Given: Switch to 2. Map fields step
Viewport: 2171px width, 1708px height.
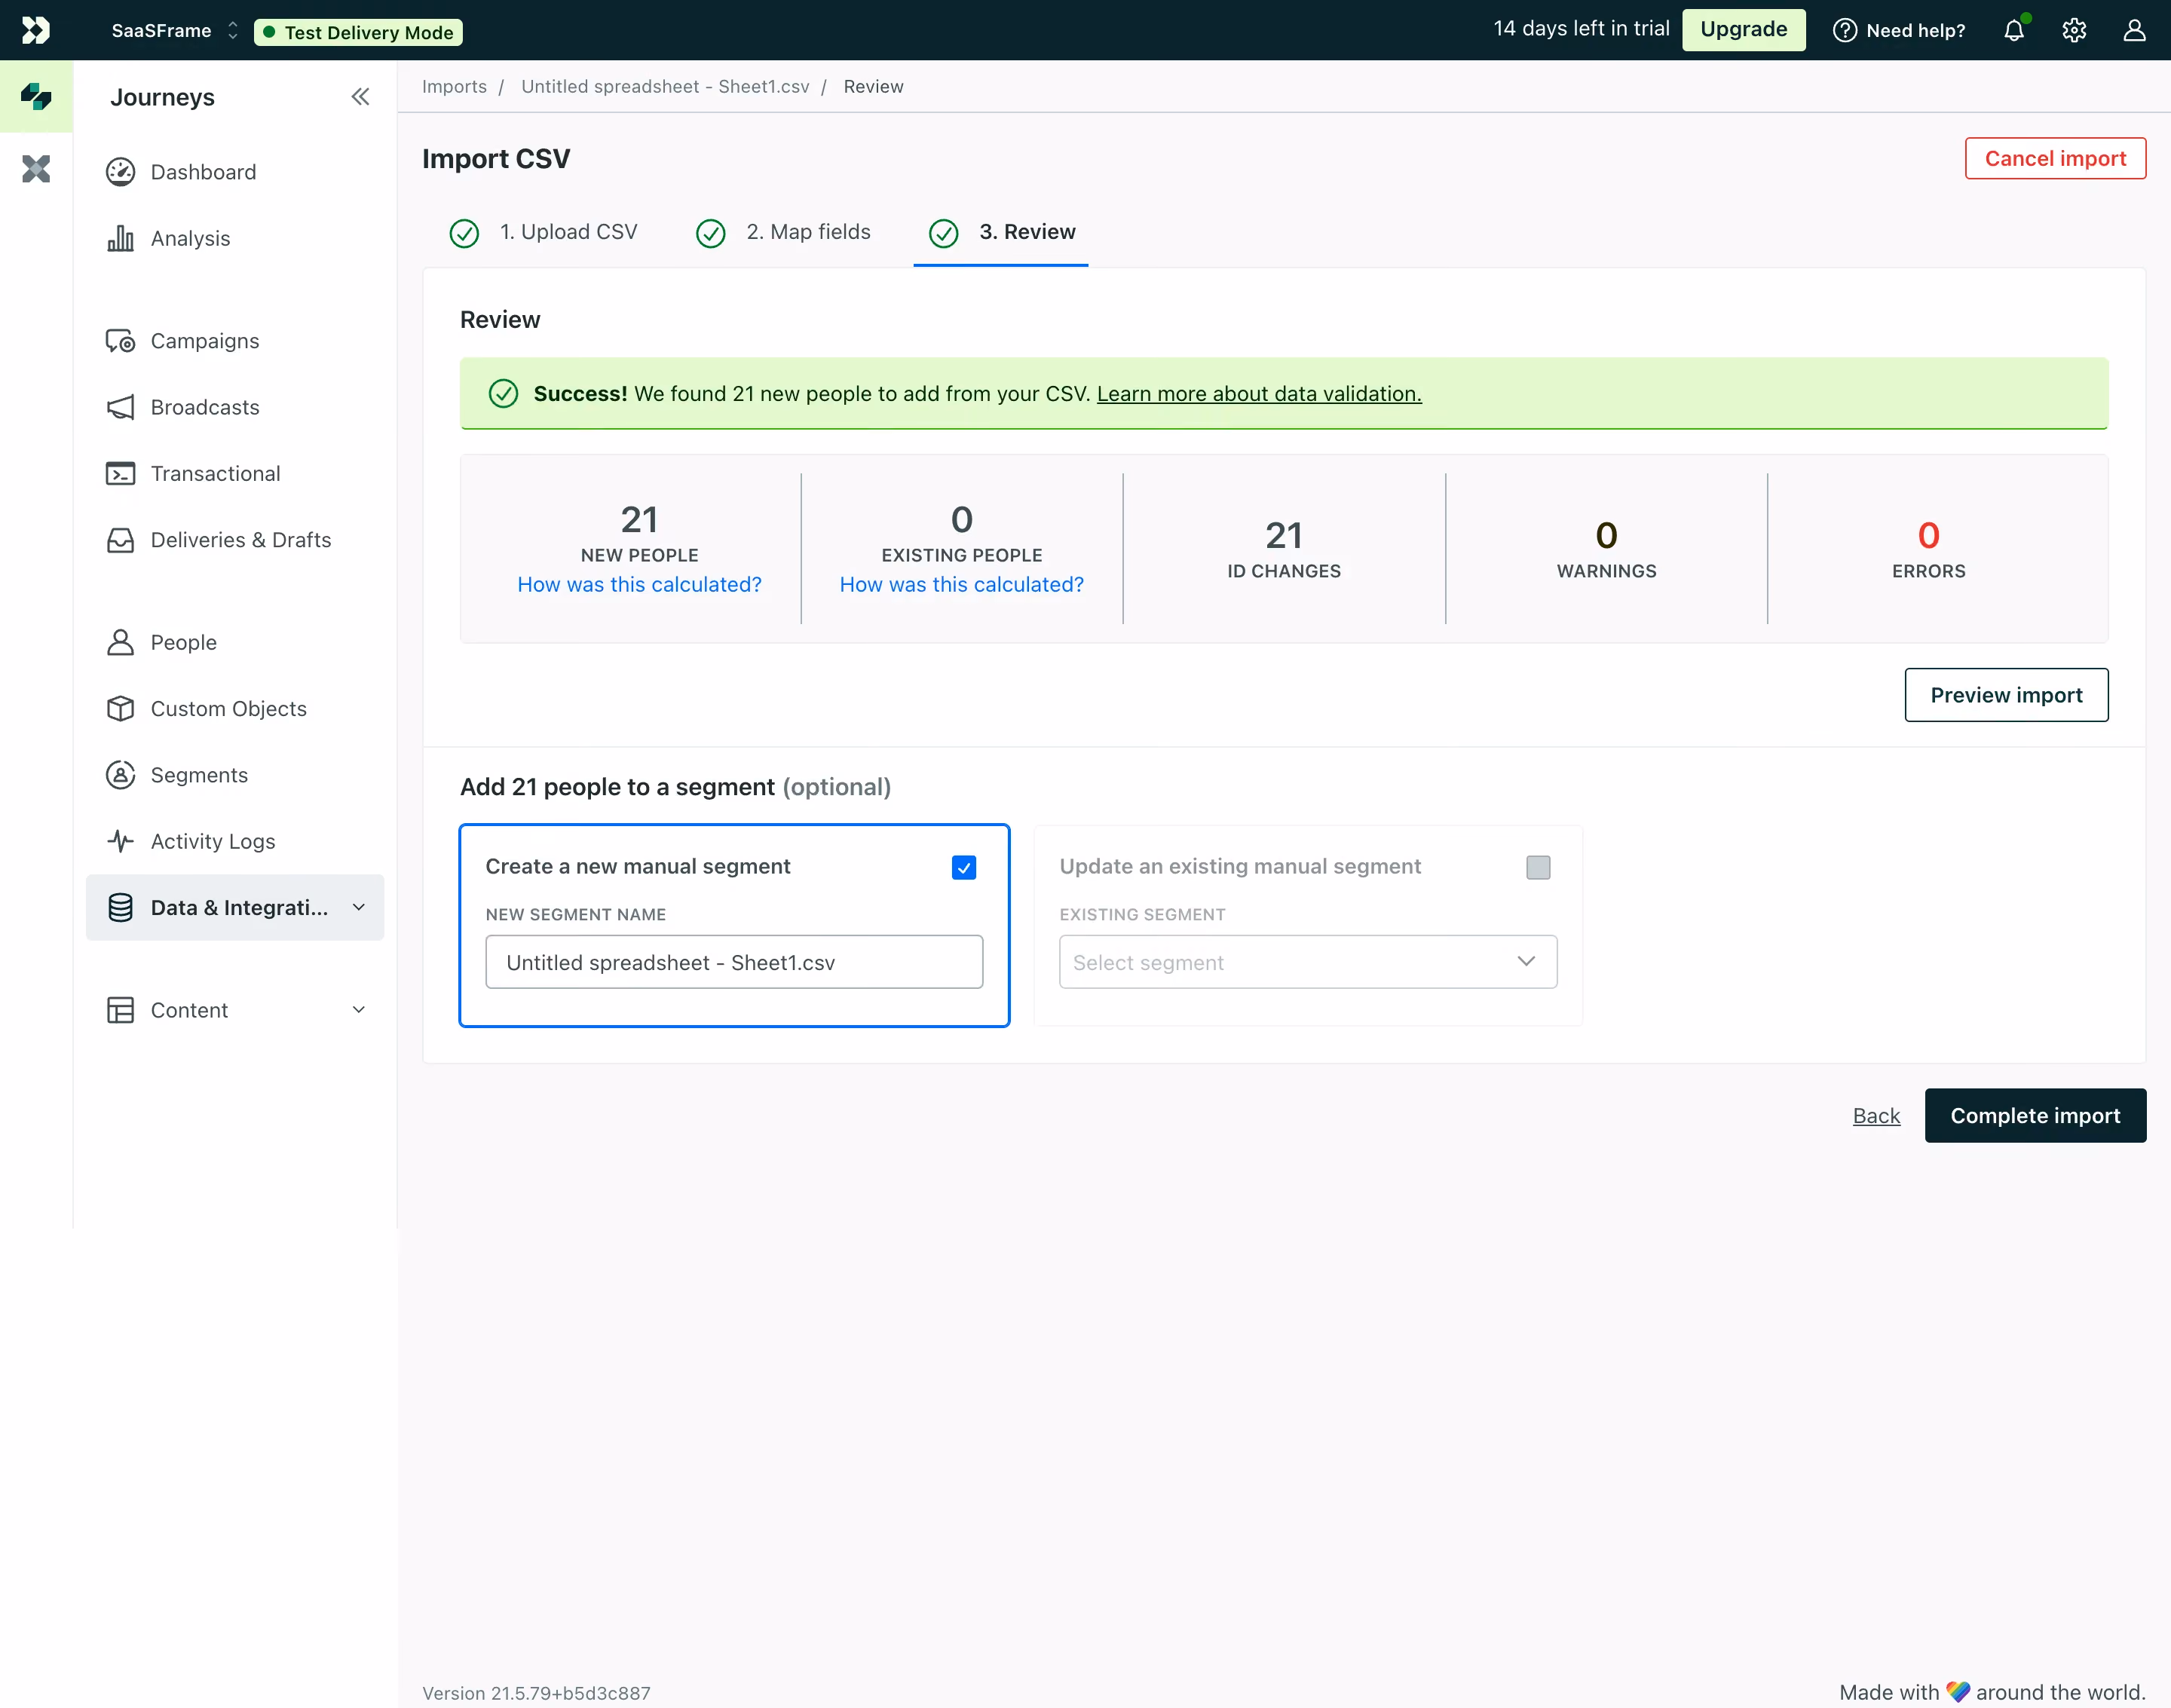Looking at the screenshot, I should 784,232.
